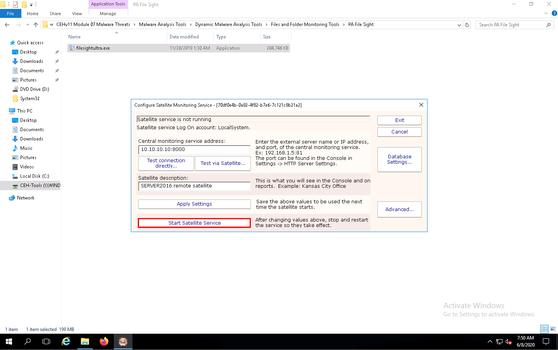Show hidden tray icons chevron
The image size is (558, 350).
click(490, 341)
